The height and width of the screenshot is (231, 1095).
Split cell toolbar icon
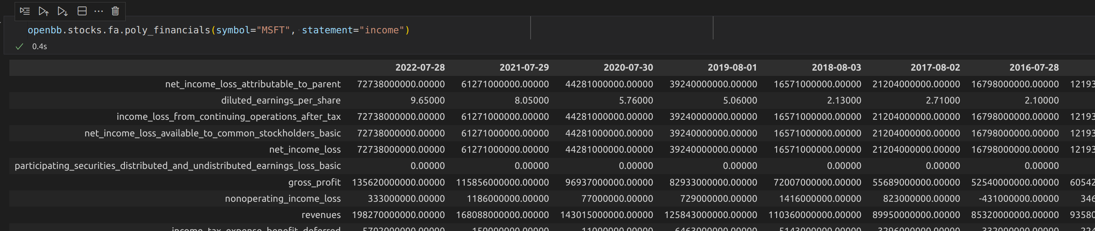(x=82, y=11)
